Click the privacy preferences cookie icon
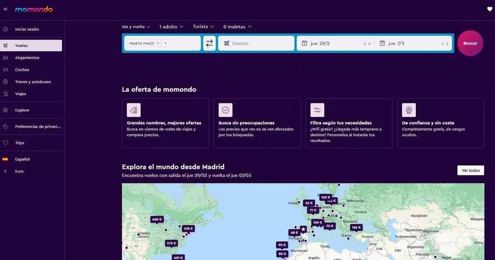The height and width of the screenshot is (260, 495). (5, 126)
